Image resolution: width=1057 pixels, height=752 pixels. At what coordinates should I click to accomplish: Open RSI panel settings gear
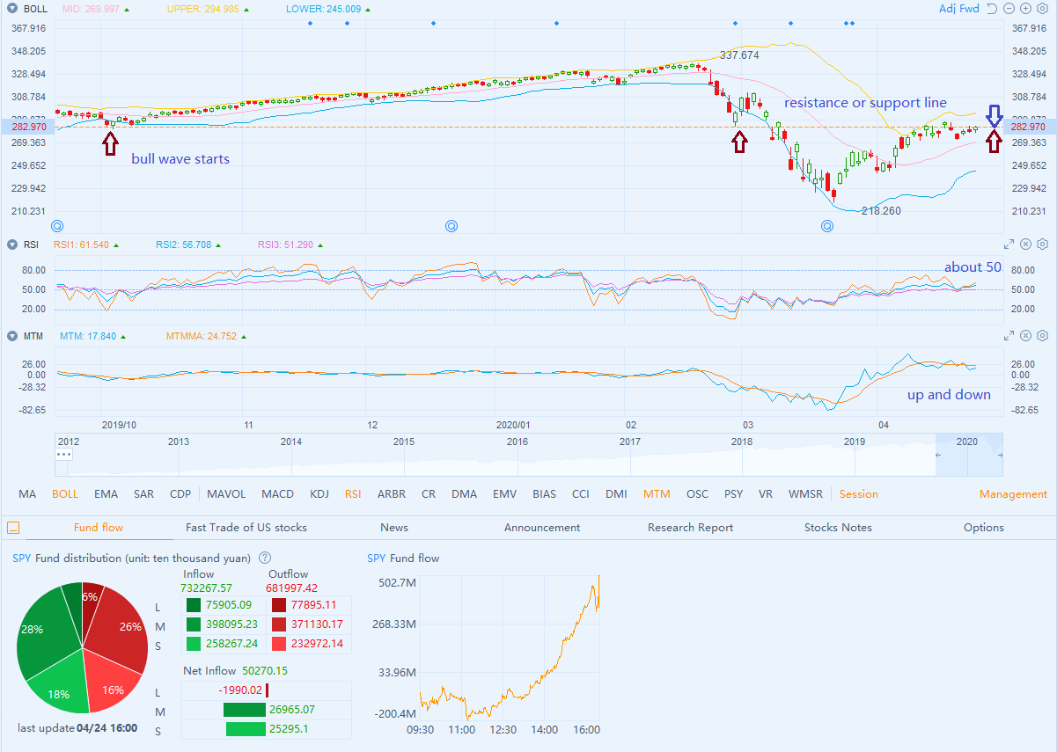[x=1042, y=244]
